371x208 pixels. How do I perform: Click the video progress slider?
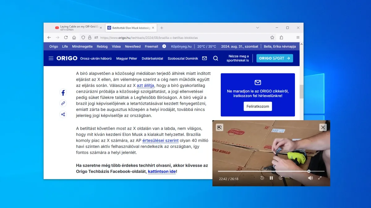click(271, 171)
